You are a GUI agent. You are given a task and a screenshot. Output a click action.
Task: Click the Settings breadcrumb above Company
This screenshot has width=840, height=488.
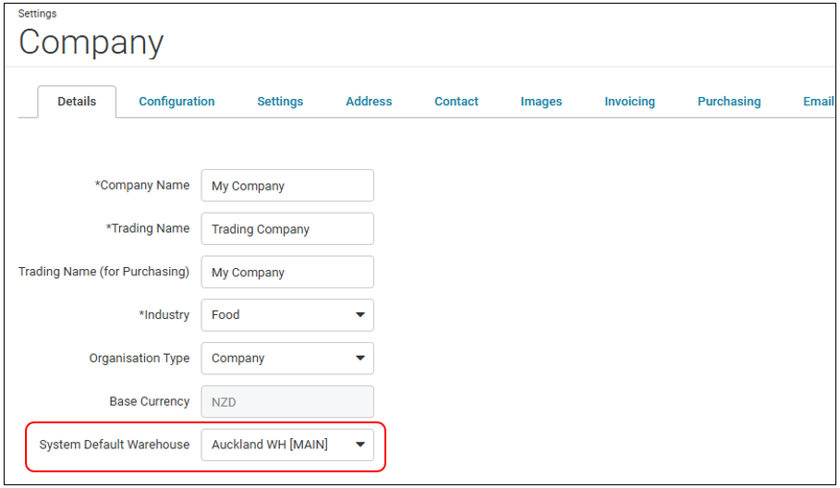37,13
